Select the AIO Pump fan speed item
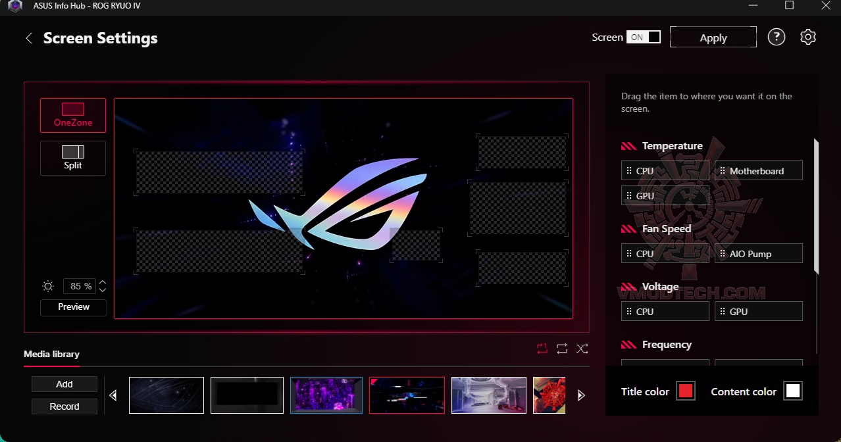This screenshot has width=841, height=442. [x=759, y=253]
